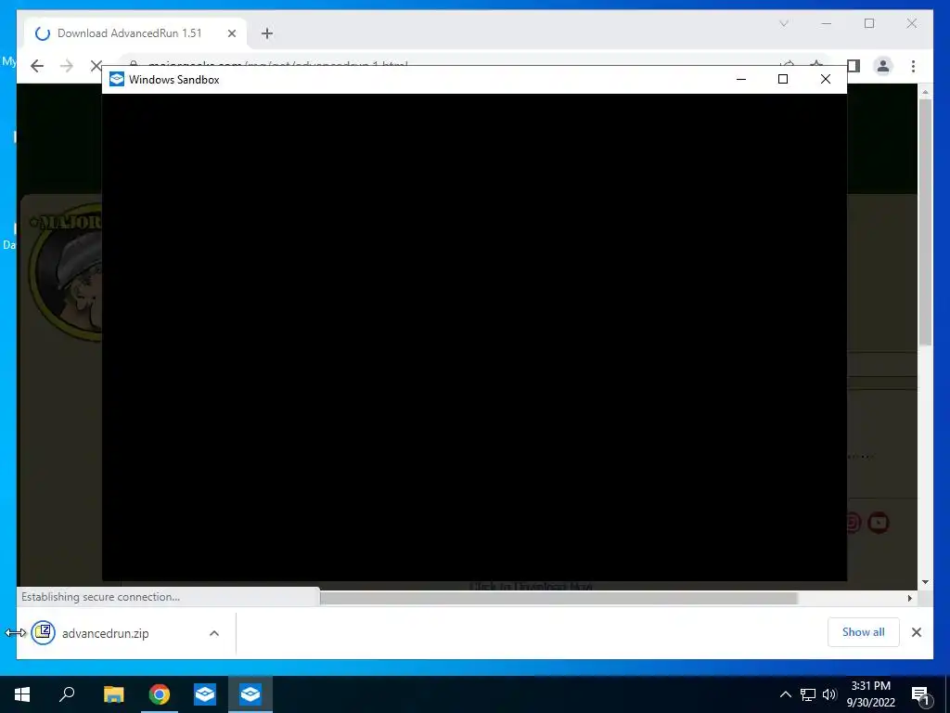Maximize the Windows Sandbox window
950x713 pixels.
pyautogui.click(x=783, y=80)
